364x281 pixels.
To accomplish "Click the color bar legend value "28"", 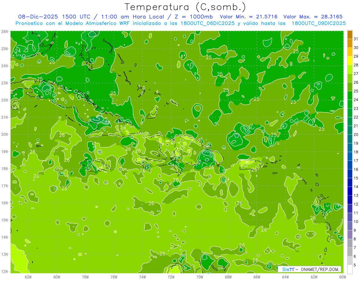I will tap(356, 65).
